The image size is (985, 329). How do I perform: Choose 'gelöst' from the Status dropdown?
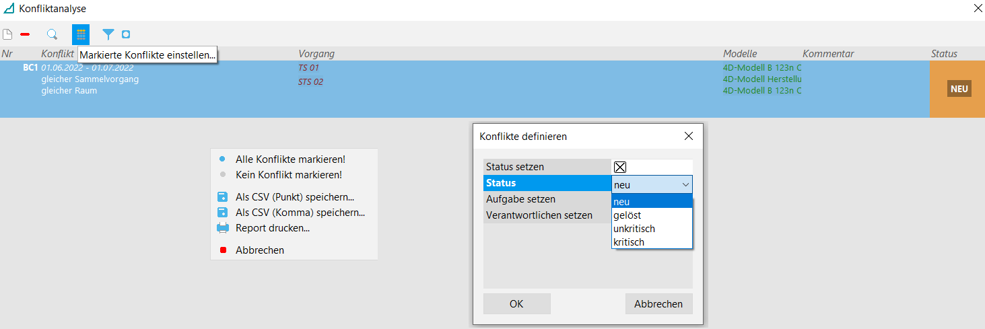click(627, 215)
